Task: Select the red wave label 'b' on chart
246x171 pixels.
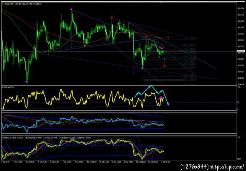Action: click(x=164, y=66)
